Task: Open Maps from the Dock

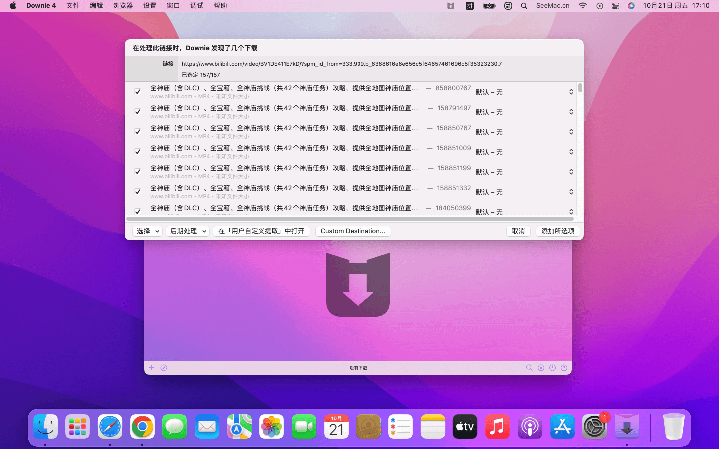Action: coord(239,427)
